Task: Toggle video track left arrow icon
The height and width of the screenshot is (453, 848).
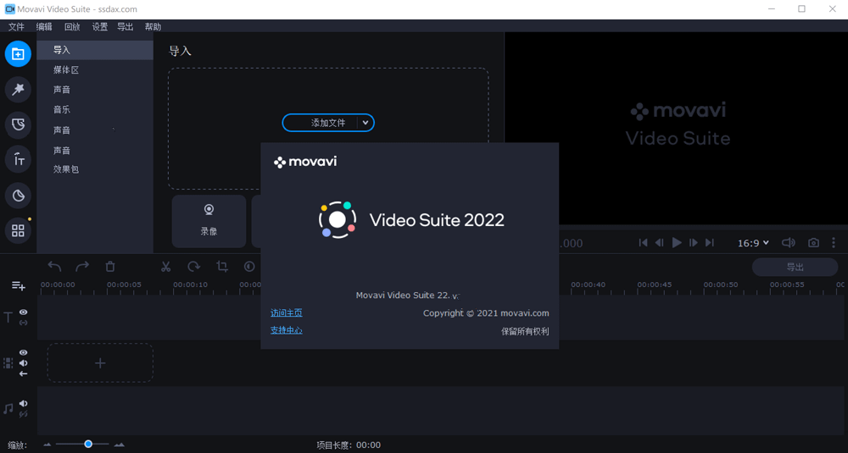Action: [x=23, y=373]
